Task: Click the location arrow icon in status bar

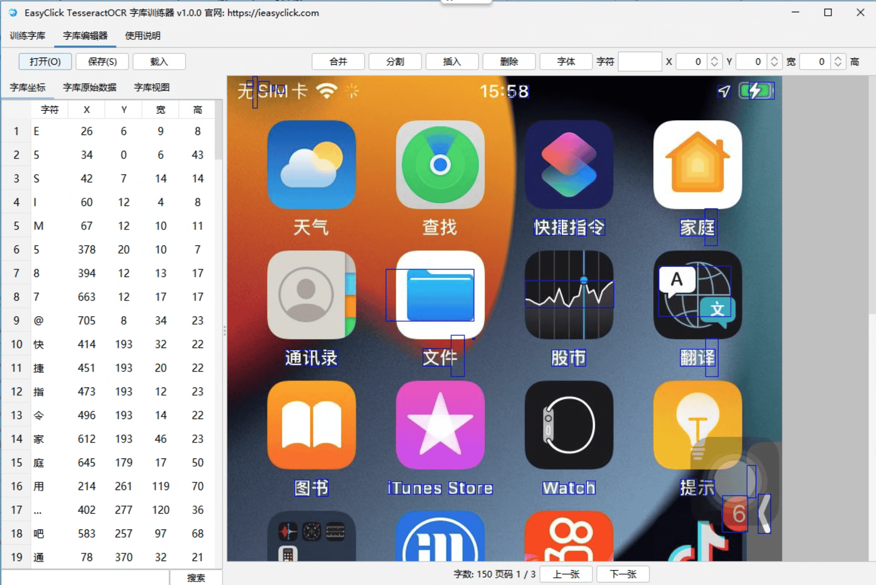Action: [724, 91]
